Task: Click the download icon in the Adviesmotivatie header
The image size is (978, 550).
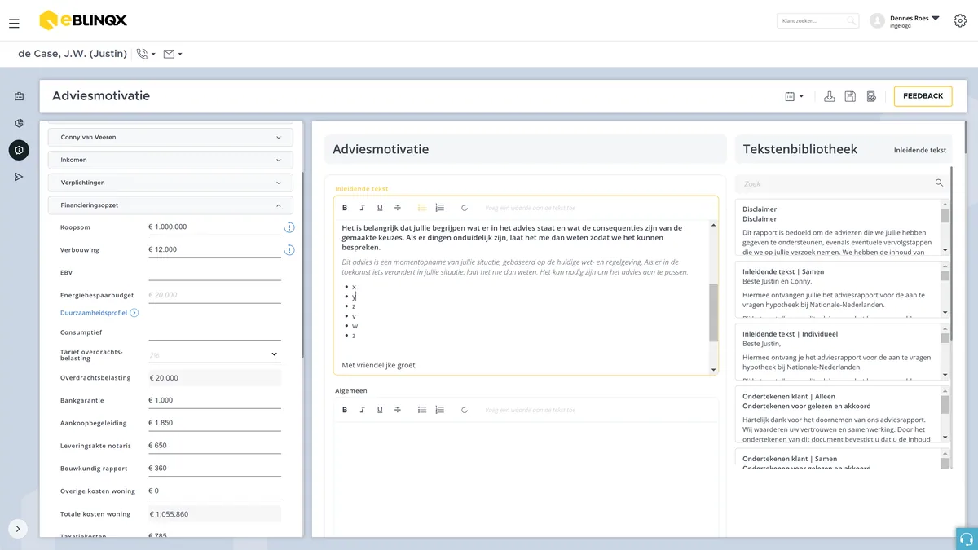Action: 830,96
